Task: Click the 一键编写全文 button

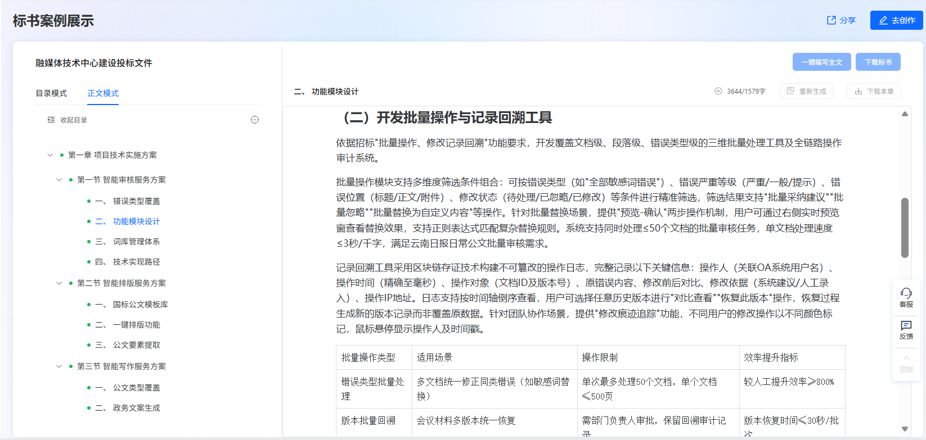Action: (821, 62)
